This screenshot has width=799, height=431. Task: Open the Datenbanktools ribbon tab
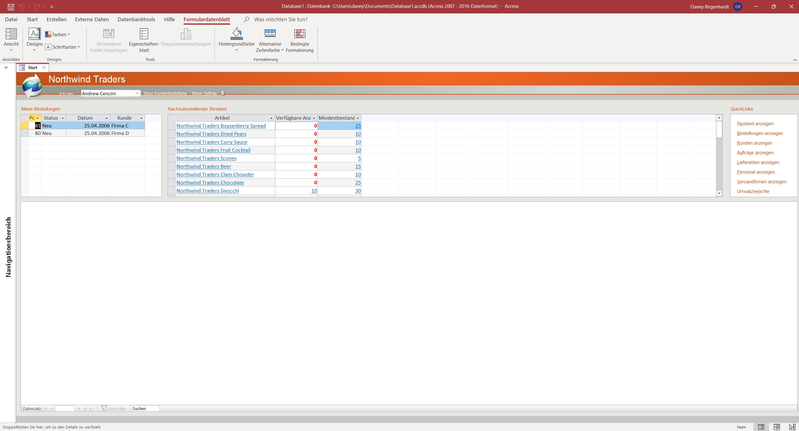(136, 19)
